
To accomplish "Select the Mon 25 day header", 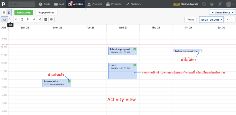I will pos(58,28).
